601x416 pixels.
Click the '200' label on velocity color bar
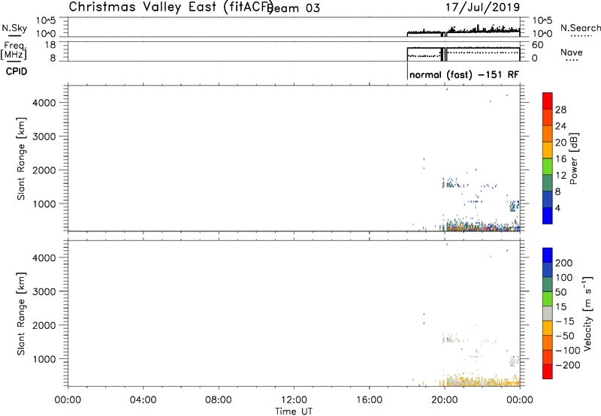point(564,263)
